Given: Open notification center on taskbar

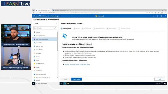Looking at the screenshot, I should (165, 83).
